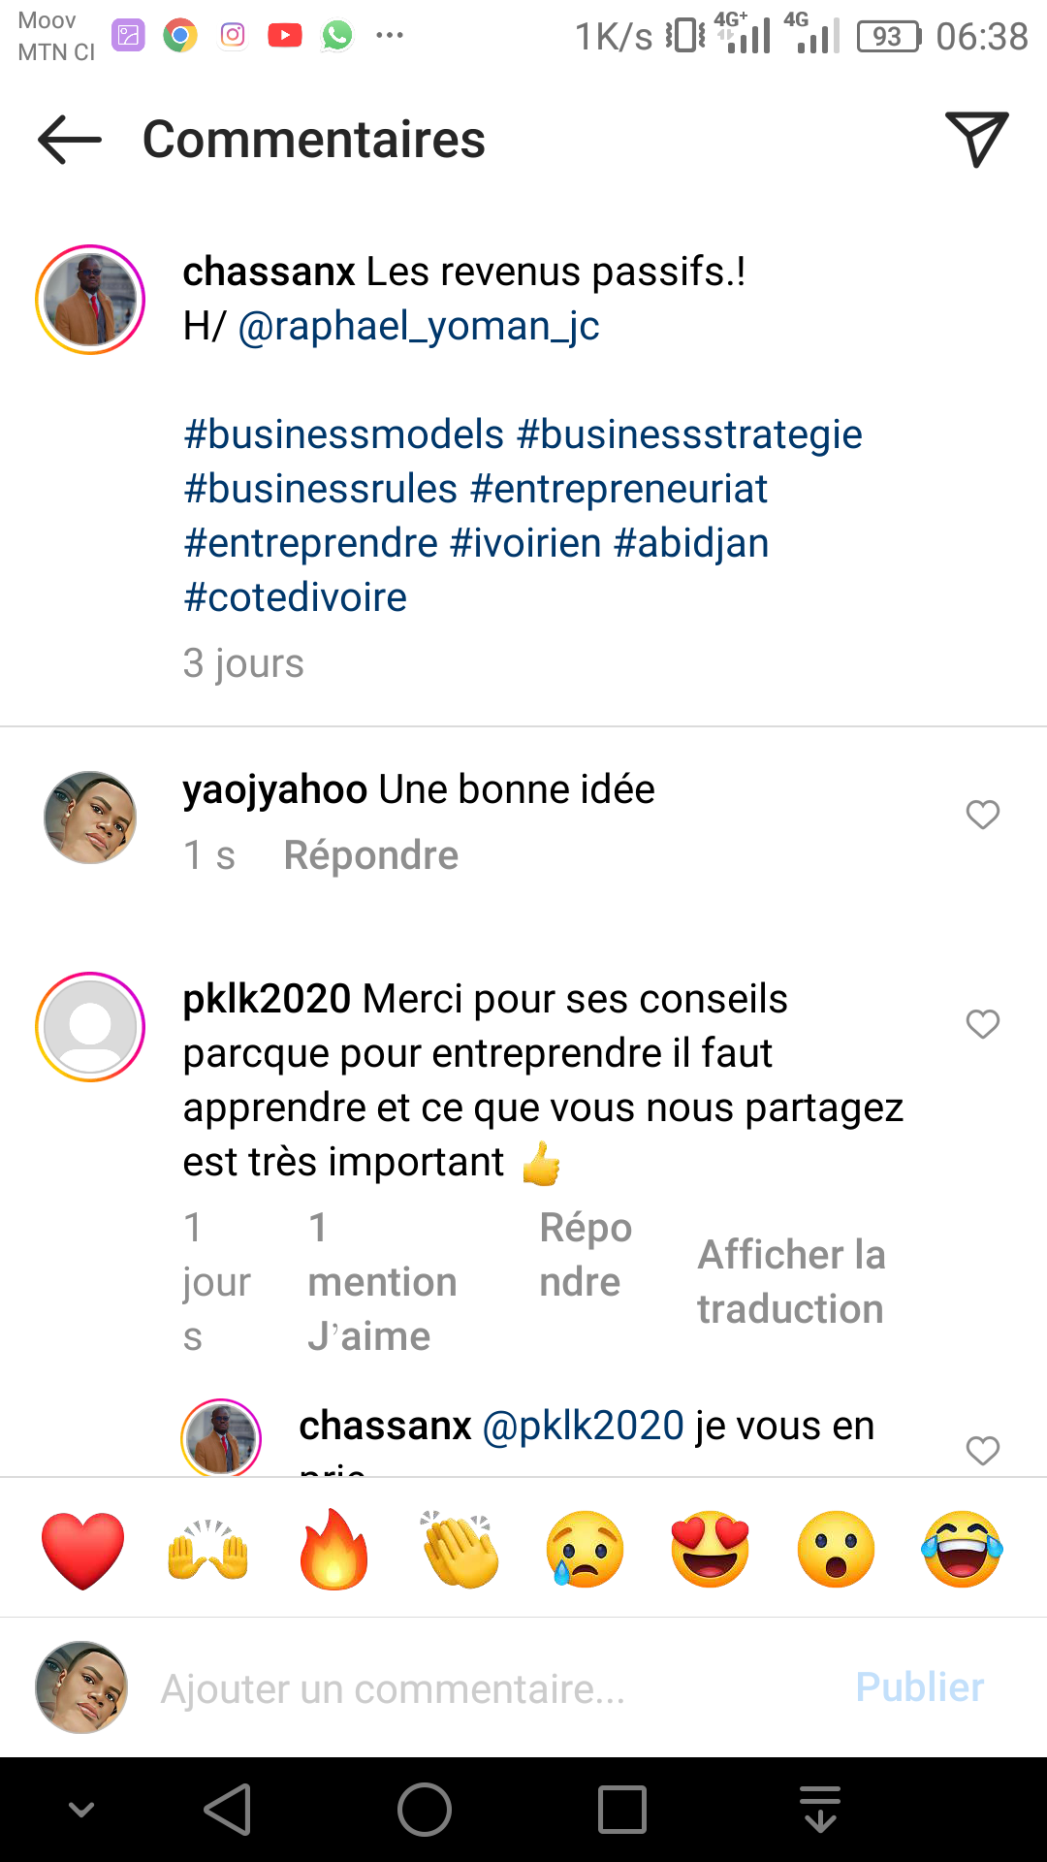Insert the fire emoji reaction
The height and width of the screenshot is (1862, 1047).
pos(333,1549)
